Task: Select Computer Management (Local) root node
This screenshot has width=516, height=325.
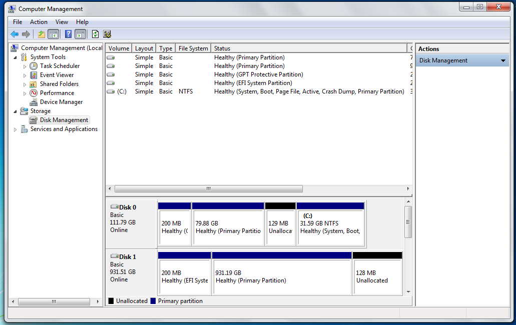Action: pos(62,48)
